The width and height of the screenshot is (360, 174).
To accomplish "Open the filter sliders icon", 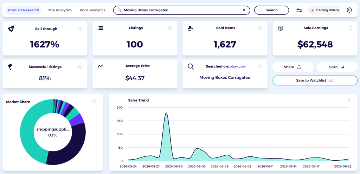I will (299, 10).
